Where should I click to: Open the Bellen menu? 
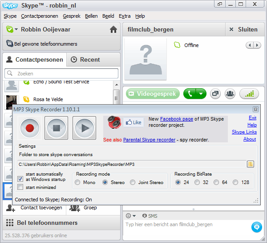point(91,16)
